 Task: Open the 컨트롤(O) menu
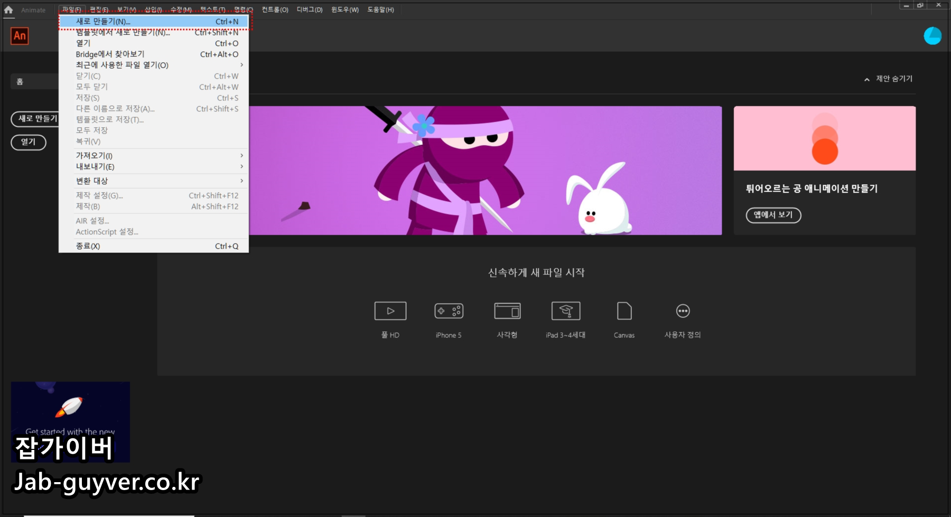[275, 10]
